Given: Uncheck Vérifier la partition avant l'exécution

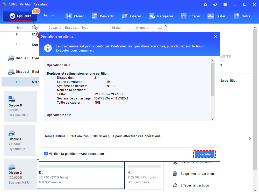Looking at the screenshot, I should pos(46,154).
